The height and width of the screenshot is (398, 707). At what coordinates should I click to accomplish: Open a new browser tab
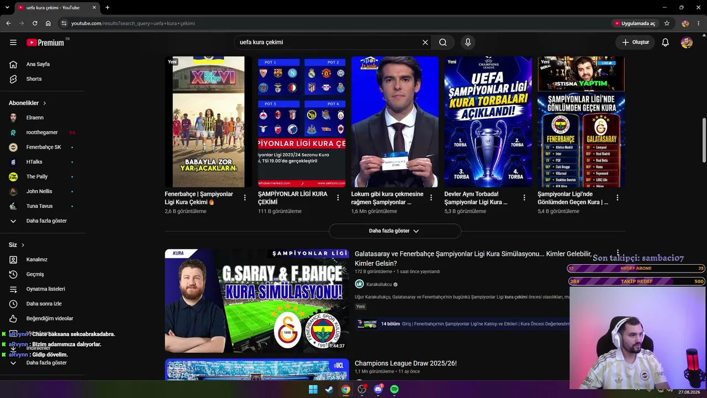[107, 8]
